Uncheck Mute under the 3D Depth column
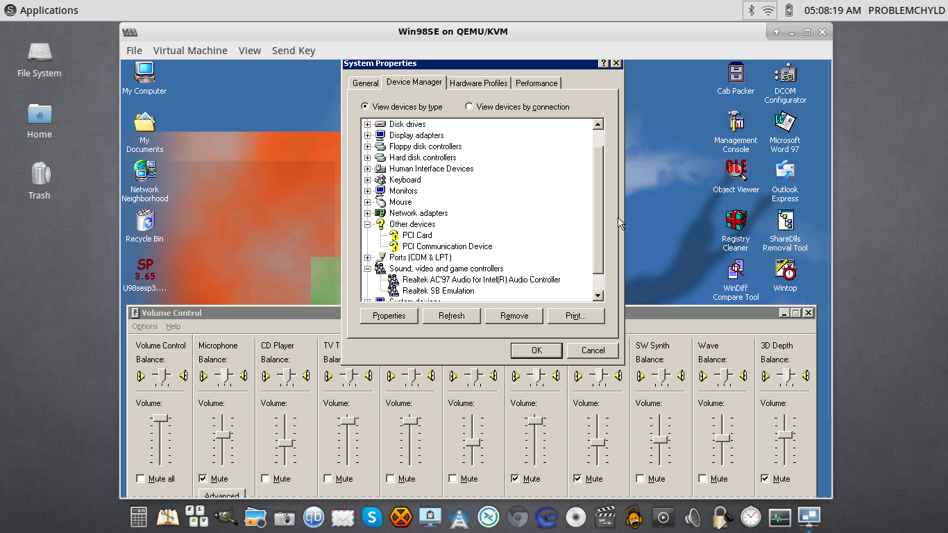The width and height of the screenshot is (948, 533). tap(765, 479)
